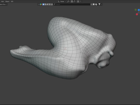Toggle proportional editing button
This screenshot has height=105, width=140.
coord(78,1)
